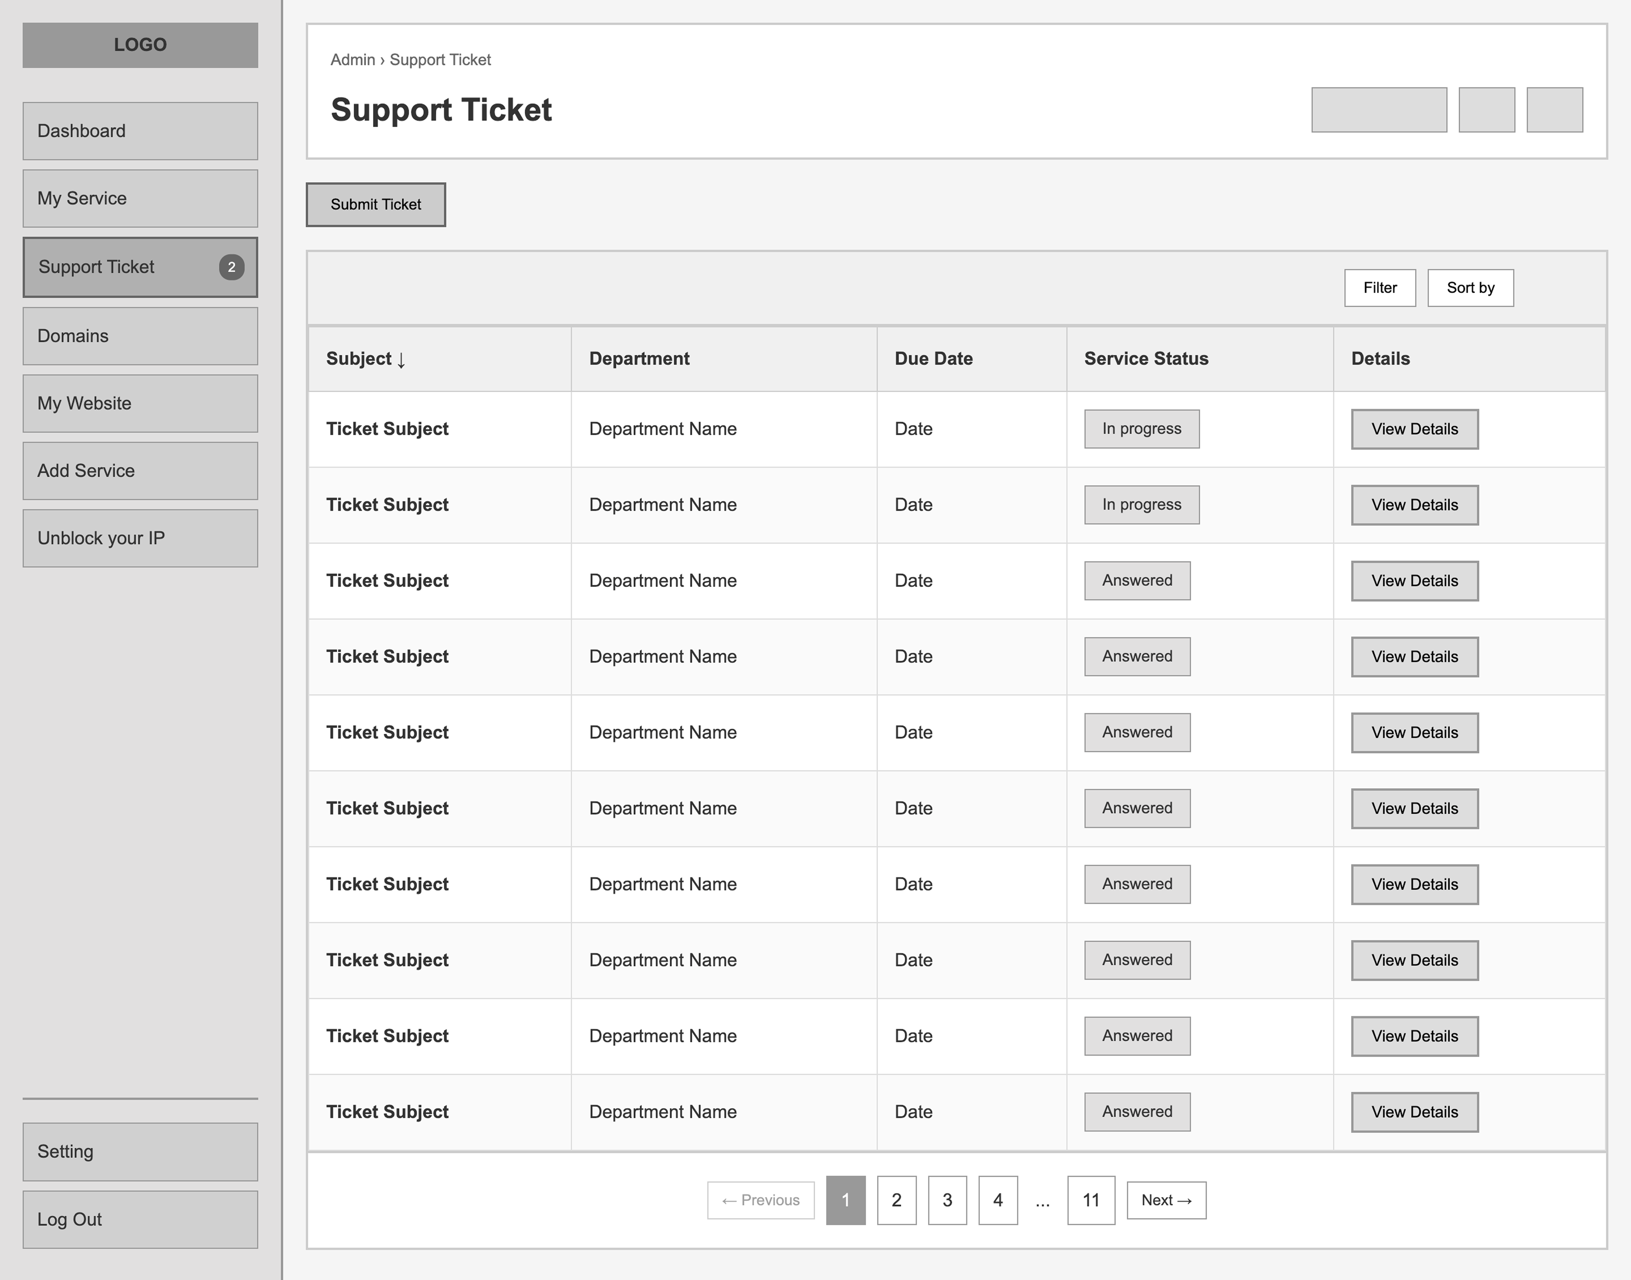The image size is (1631, 1280).
Task: Click the sort arrow next to Subject
Action: click(402, 360)
